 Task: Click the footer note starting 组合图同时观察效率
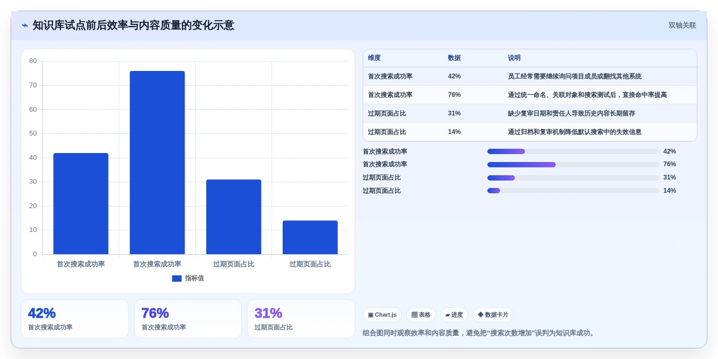[480, 333]
